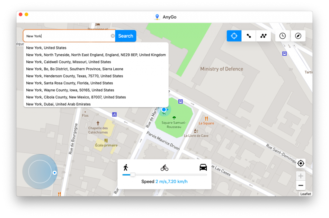Open multi-spot route mode
The image size is (329, 218).
(x=263, y=36)
